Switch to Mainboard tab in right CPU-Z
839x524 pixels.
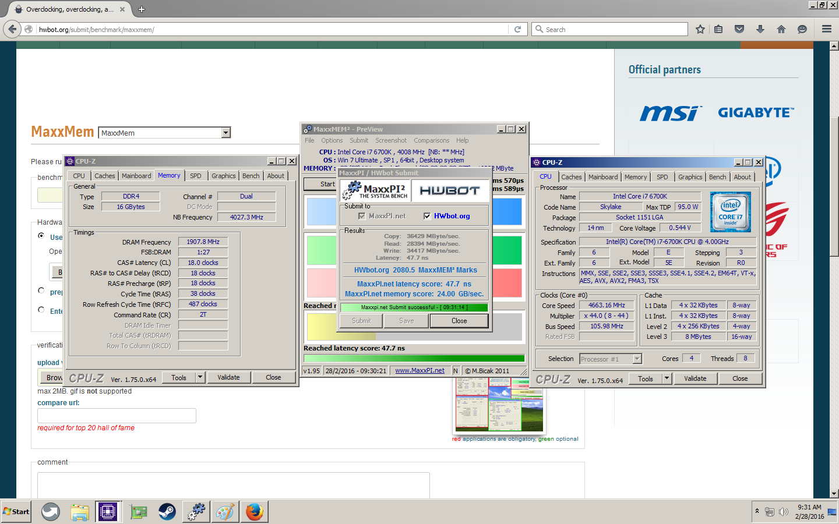coord(603,177)
